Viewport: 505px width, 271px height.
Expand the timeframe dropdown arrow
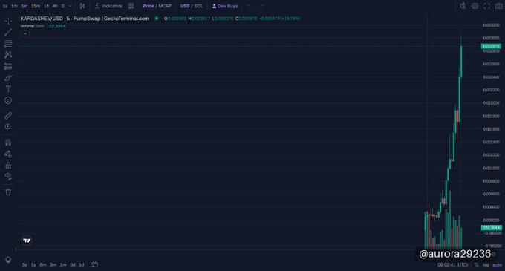[x=71, y=6]
